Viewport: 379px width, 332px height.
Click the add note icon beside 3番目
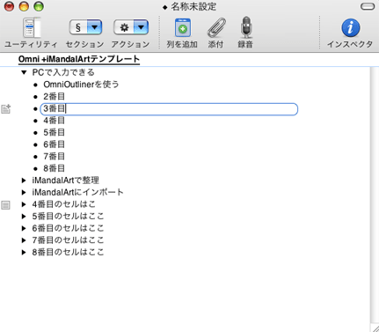coord(6,109)
